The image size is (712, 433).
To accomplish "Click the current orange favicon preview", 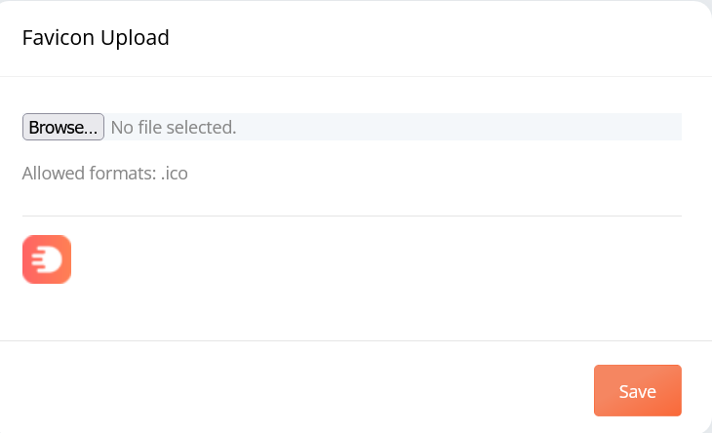I will pyautogui.click(x=47, y=259).
